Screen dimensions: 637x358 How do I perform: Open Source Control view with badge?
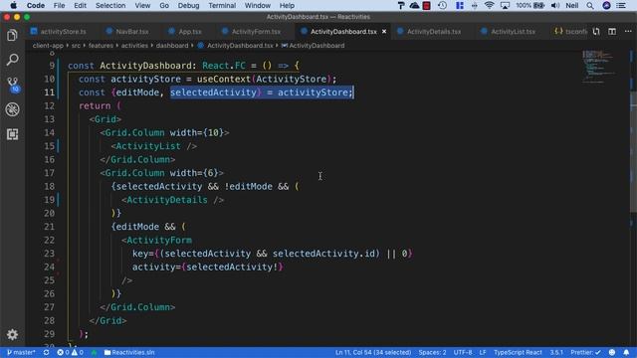(x=13, y=85)
